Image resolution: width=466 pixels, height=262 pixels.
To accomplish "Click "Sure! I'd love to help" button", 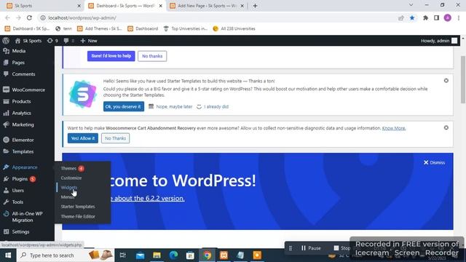I will coord(111,56).
